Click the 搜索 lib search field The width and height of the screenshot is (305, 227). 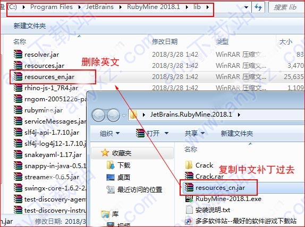click(x=286, y=7)
